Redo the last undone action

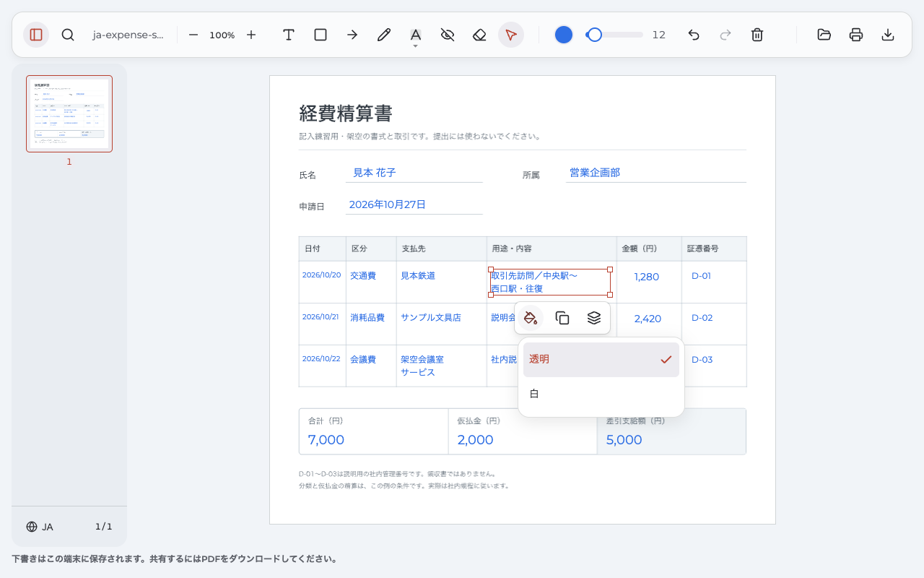(x=725, y=35)
